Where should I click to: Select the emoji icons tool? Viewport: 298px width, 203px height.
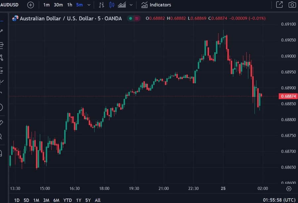click(1, 107)
